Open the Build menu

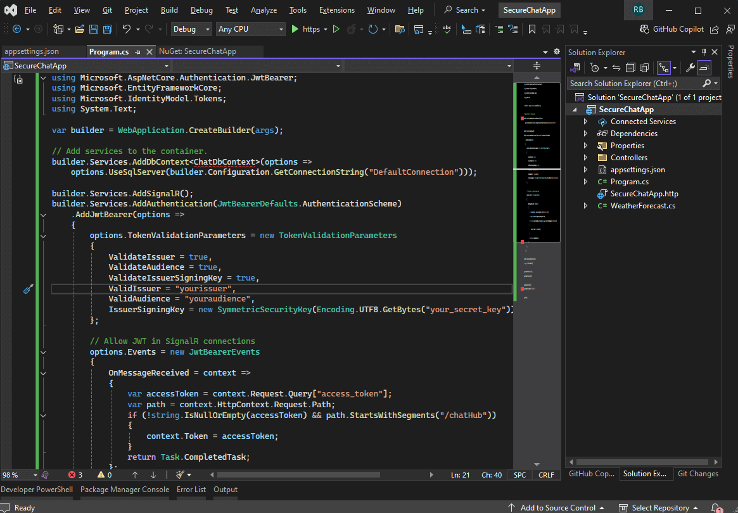[169, 10]
